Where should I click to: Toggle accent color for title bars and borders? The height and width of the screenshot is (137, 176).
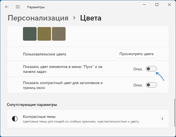pyautogui.click(x=151, y=85)
